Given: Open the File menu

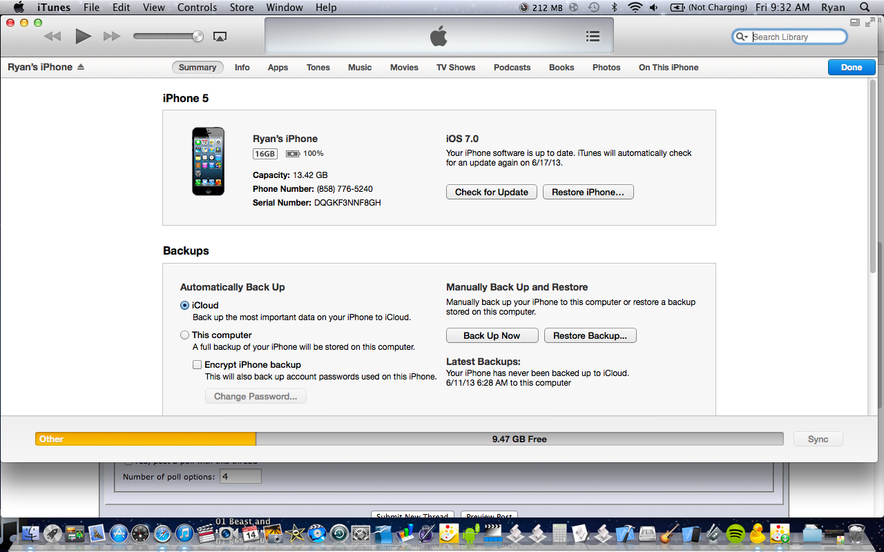Looking at the screenshot, I should coord(91,8).
